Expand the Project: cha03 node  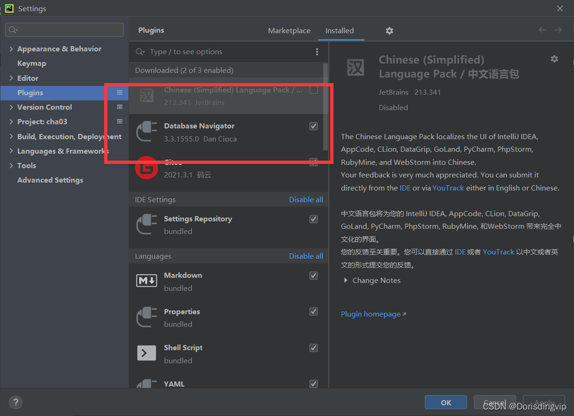coord(11,122)
